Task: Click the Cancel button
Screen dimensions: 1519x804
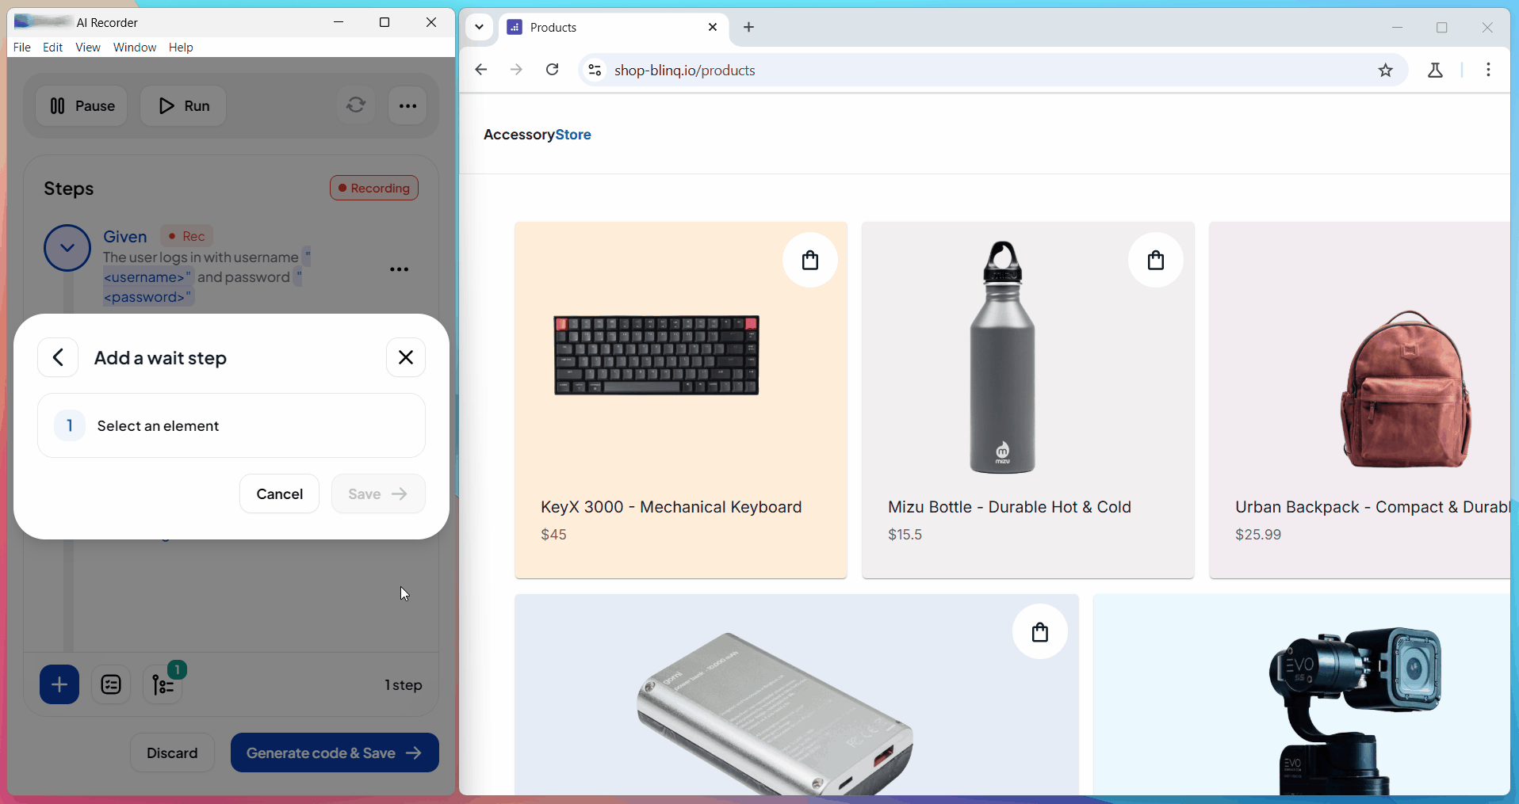Action: coord(279,493)
